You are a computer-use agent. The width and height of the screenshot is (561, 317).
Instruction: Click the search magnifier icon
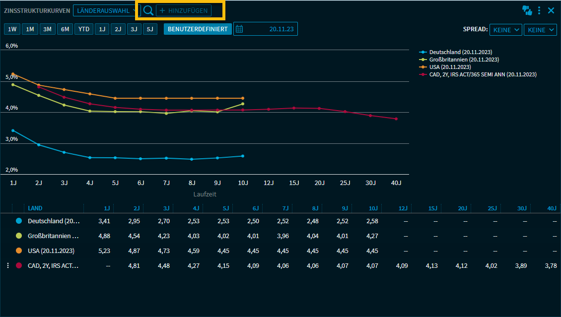click(148, 10)
